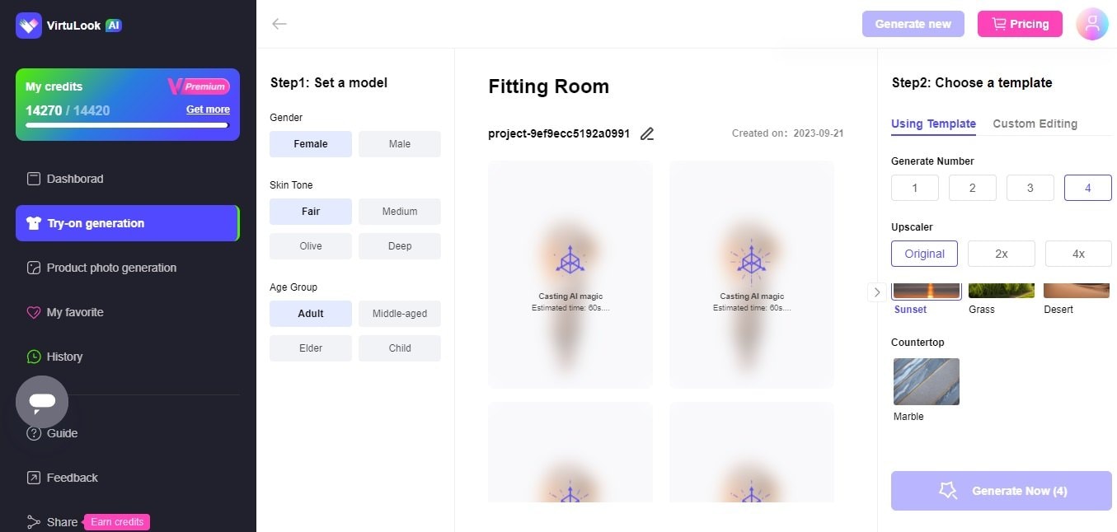This screenshot has height=532, width=1117.
Task: Click project name project-9ef9ecc5192a0991
Action: pos(559,133)
